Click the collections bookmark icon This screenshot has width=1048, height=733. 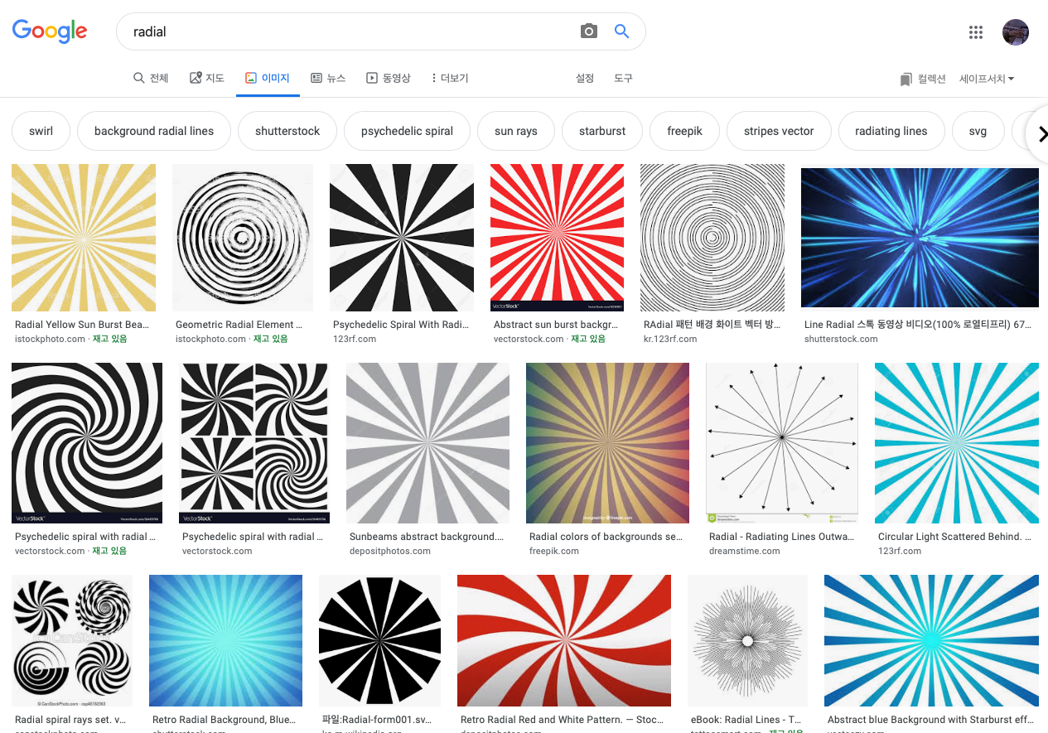pyautogui.click(x=906, y=80)
